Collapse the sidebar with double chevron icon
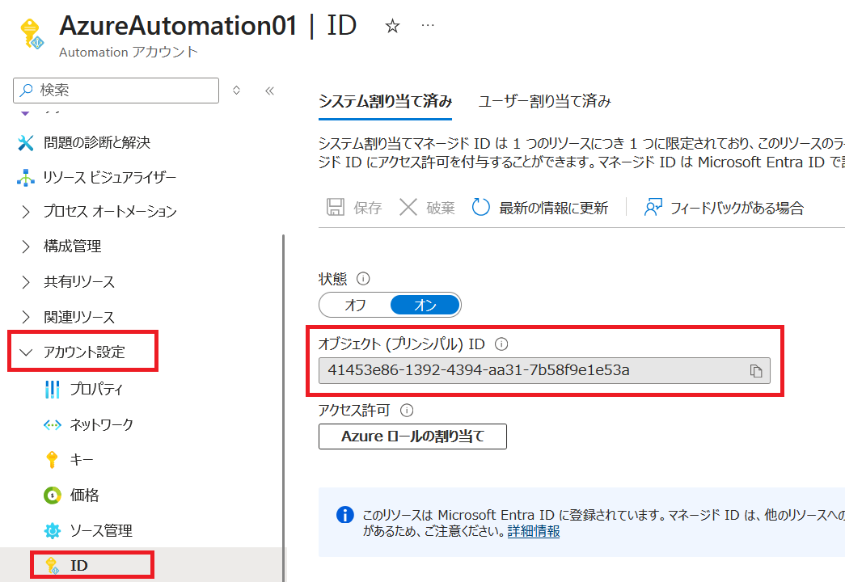The height and width of the screenshot is (582, 845). click(x=270, y=91)
